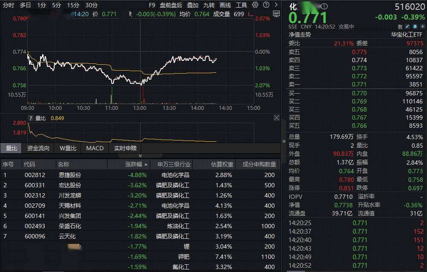This screenshot has width=427, height=272.
Task: Click the 融 margin icon
Action: [401, 26]
